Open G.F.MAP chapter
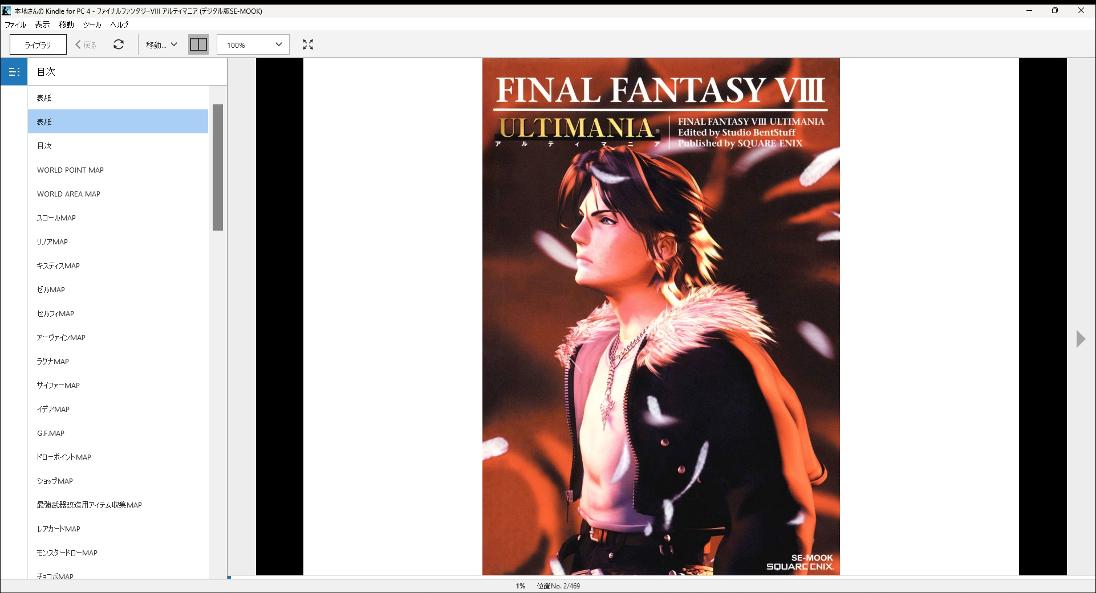The width and height of the screenshot is (1096, 593). point(118,433)
